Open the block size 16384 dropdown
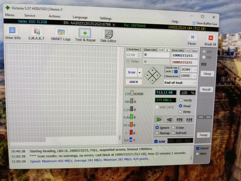This screenshot has width=241, height=181. pyautogui.click(x=195, y=70)
